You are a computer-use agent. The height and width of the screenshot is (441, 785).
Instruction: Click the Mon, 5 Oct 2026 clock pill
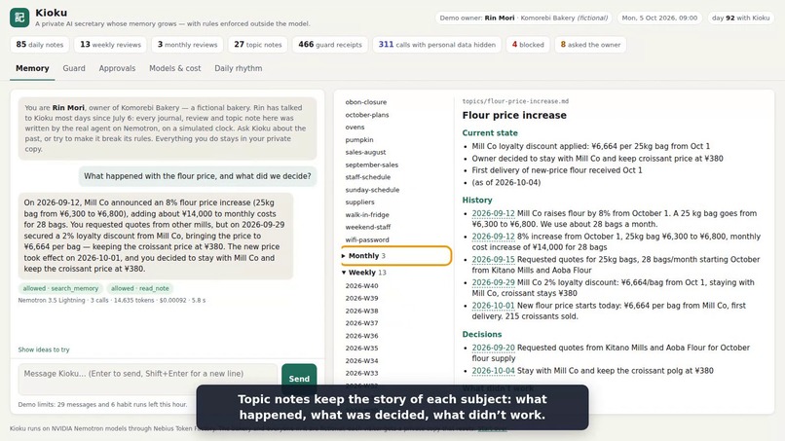659,18
